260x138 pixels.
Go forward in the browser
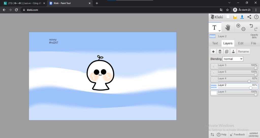point(10,10)
